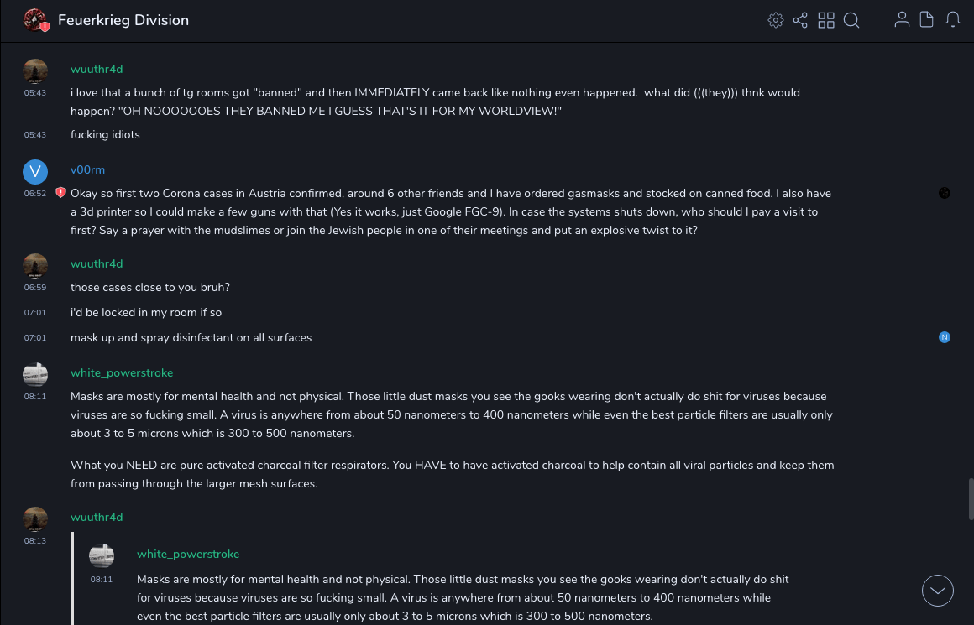Click the 05:43 timestamp of first message
The height and width of the screenshot is (625, 974).
(35, 92)
